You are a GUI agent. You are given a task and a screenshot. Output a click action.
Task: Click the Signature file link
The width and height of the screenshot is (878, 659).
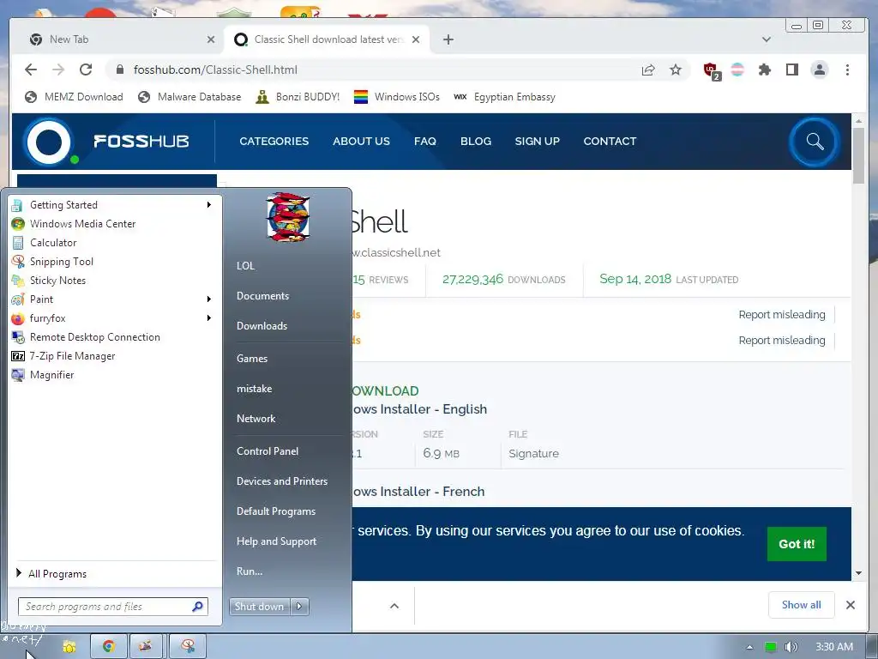pyautogui.click(x=533, y=453)
